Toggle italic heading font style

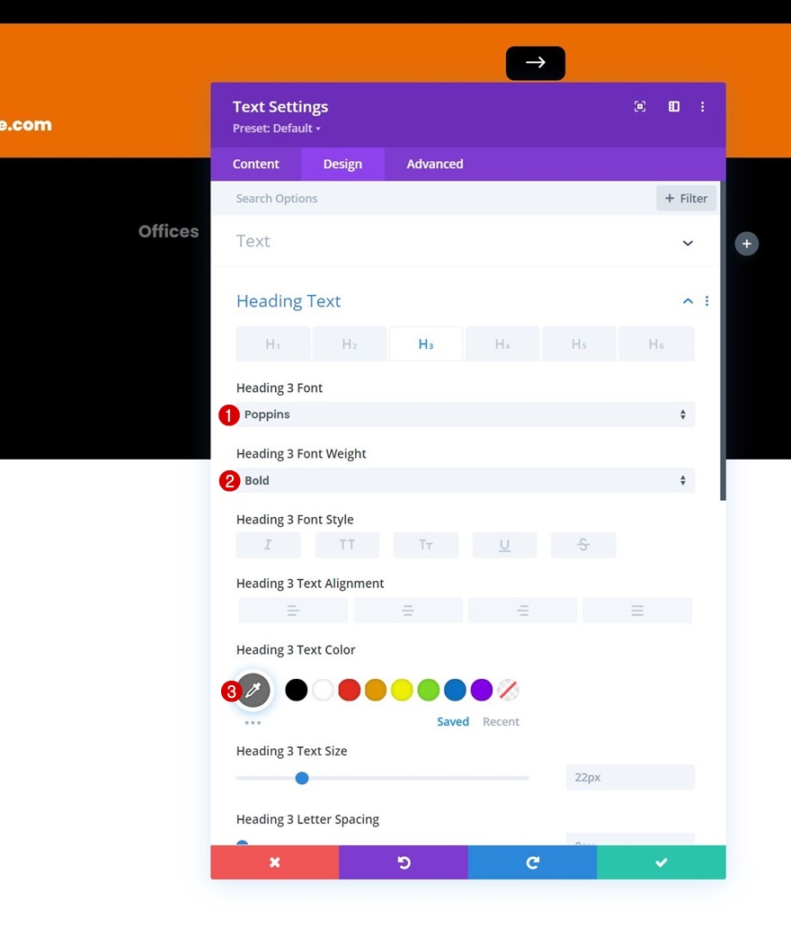269,545
